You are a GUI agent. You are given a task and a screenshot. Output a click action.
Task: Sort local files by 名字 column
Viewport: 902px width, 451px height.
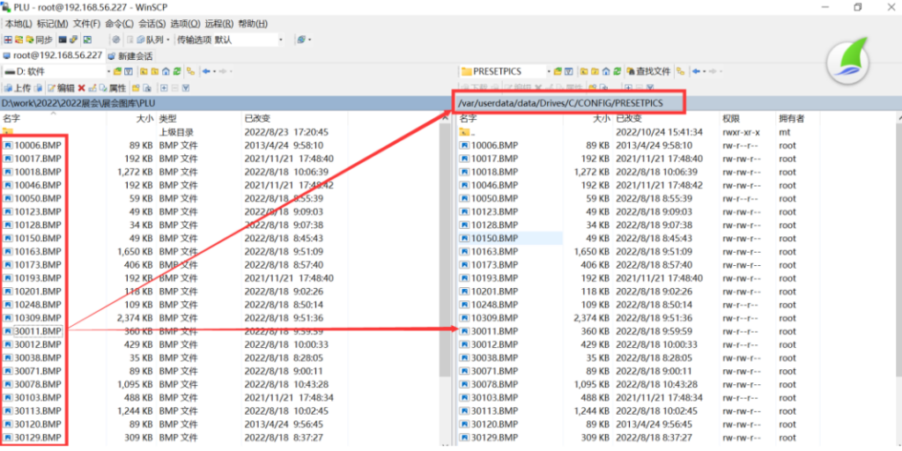(54, 119)
